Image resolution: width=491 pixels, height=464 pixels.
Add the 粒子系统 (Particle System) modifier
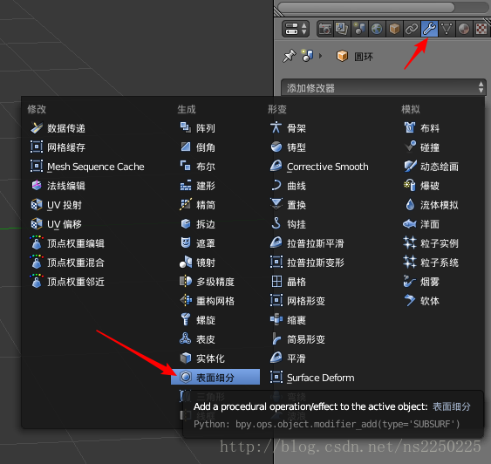(431, 263)
